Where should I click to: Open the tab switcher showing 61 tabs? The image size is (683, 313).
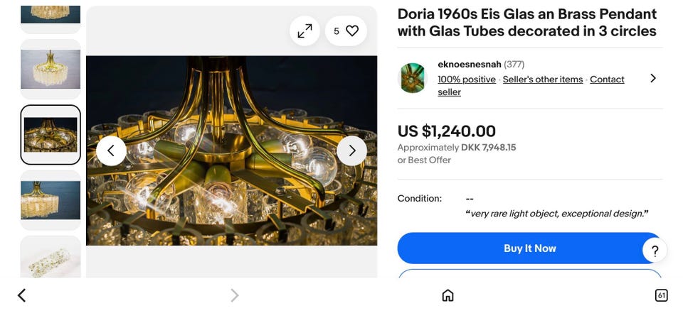coord(661,295)
